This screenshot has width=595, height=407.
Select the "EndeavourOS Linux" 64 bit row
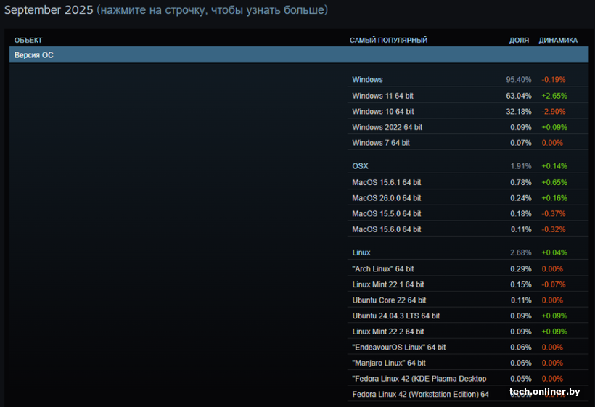point(468,347)
